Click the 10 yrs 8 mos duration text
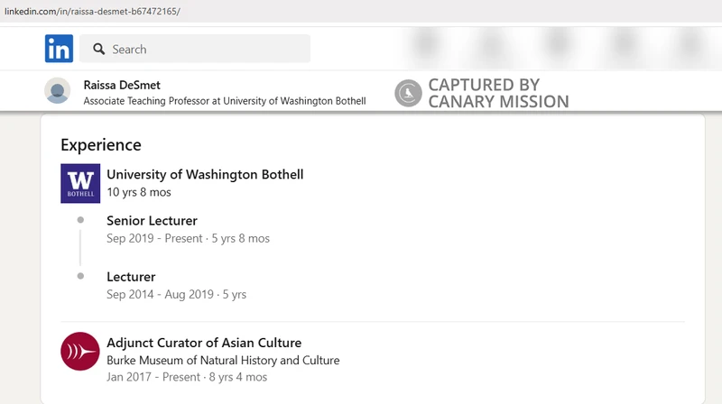 (x=139, y=192)
